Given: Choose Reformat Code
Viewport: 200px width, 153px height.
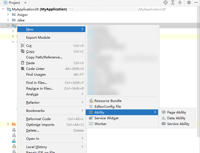Looking at the screenshot, I should coord(52,119).
